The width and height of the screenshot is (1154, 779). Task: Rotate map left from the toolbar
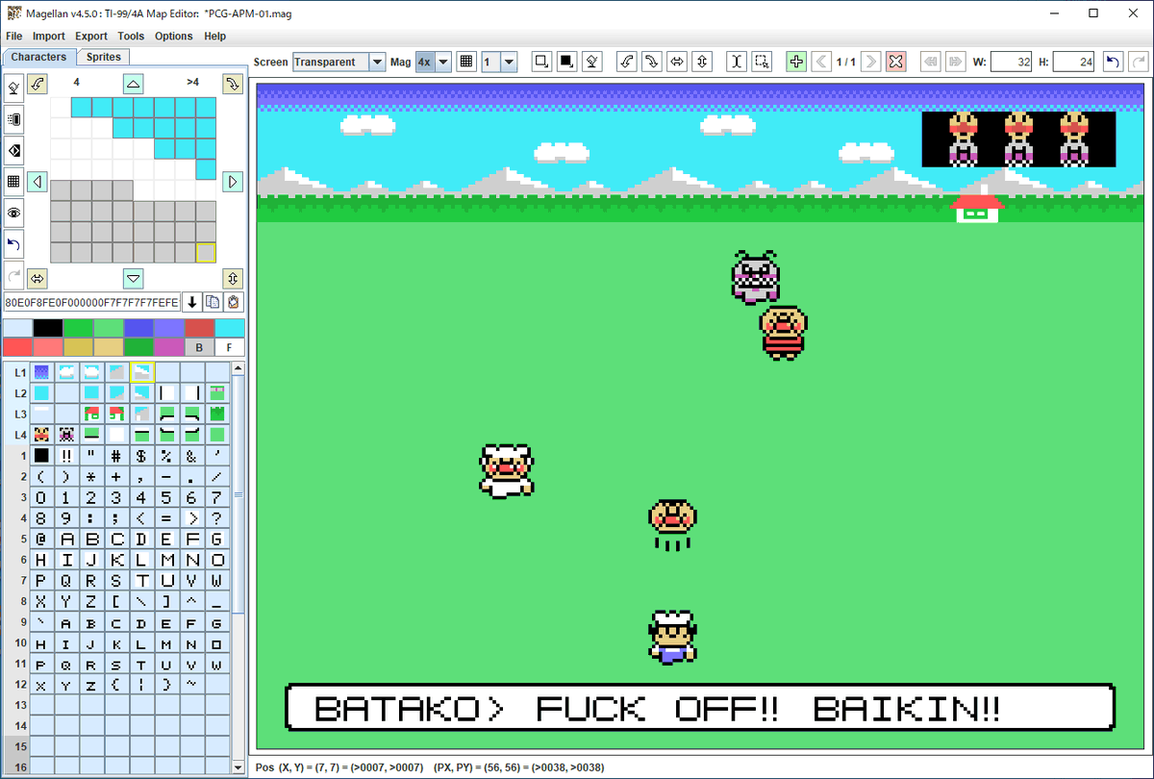pos(627,62)
